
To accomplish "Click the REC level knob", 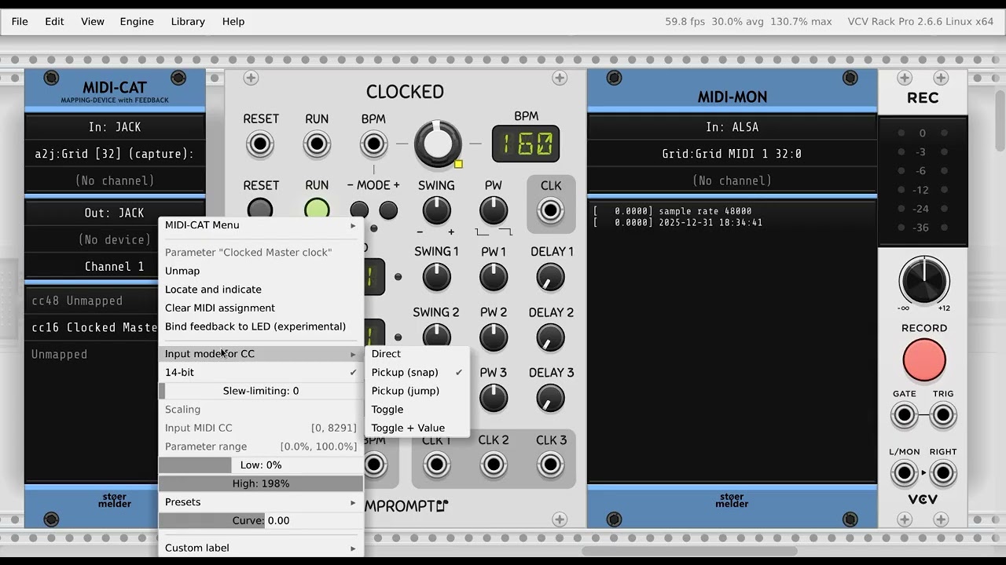I will pyautogui.click(x=924, y=281).
